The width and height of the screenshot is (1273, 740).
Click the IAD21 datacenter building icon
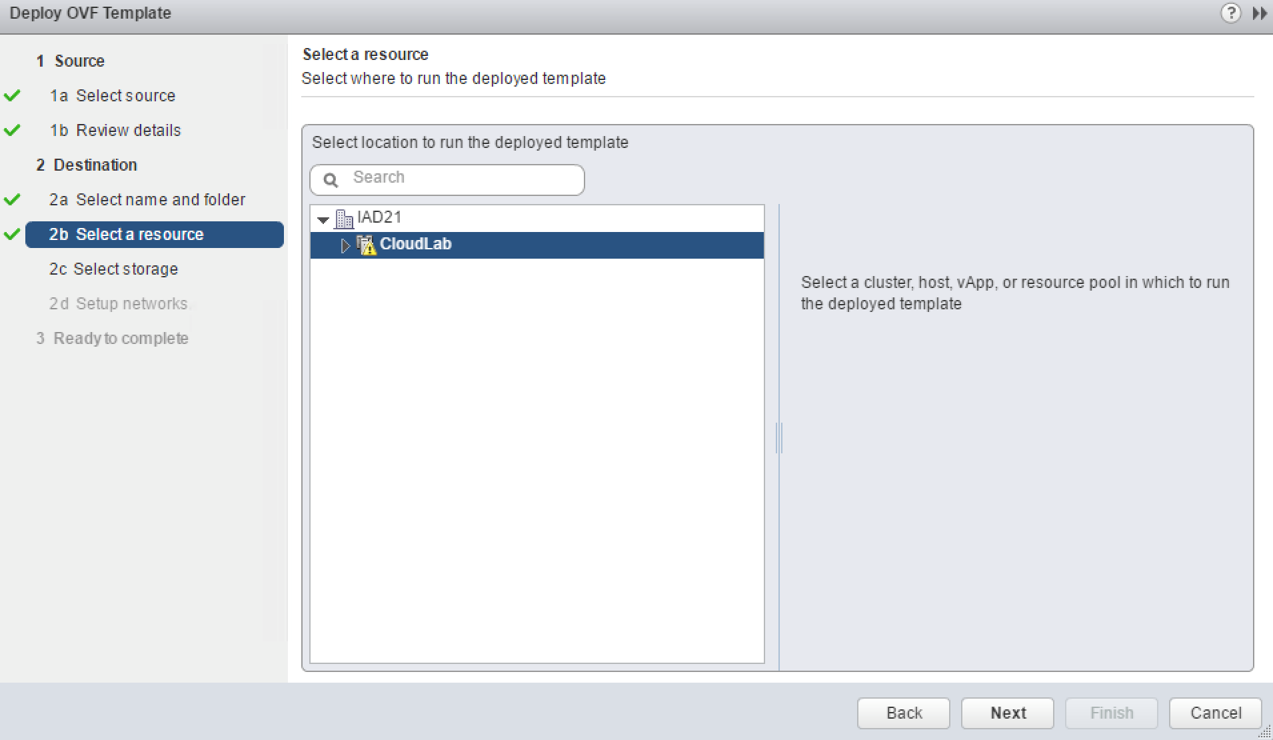344,218
